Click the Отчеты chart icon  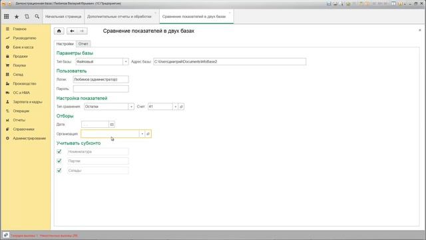(x=7, y=120)
